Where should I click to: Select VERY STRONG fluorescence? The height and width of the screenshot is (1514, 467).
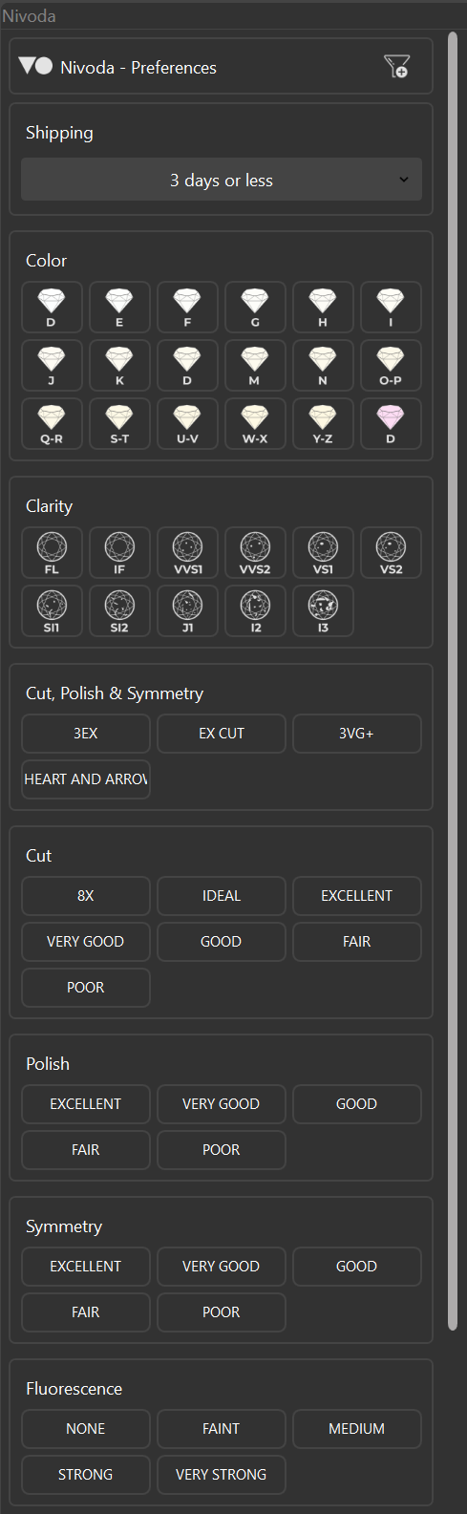(222, 1475)
